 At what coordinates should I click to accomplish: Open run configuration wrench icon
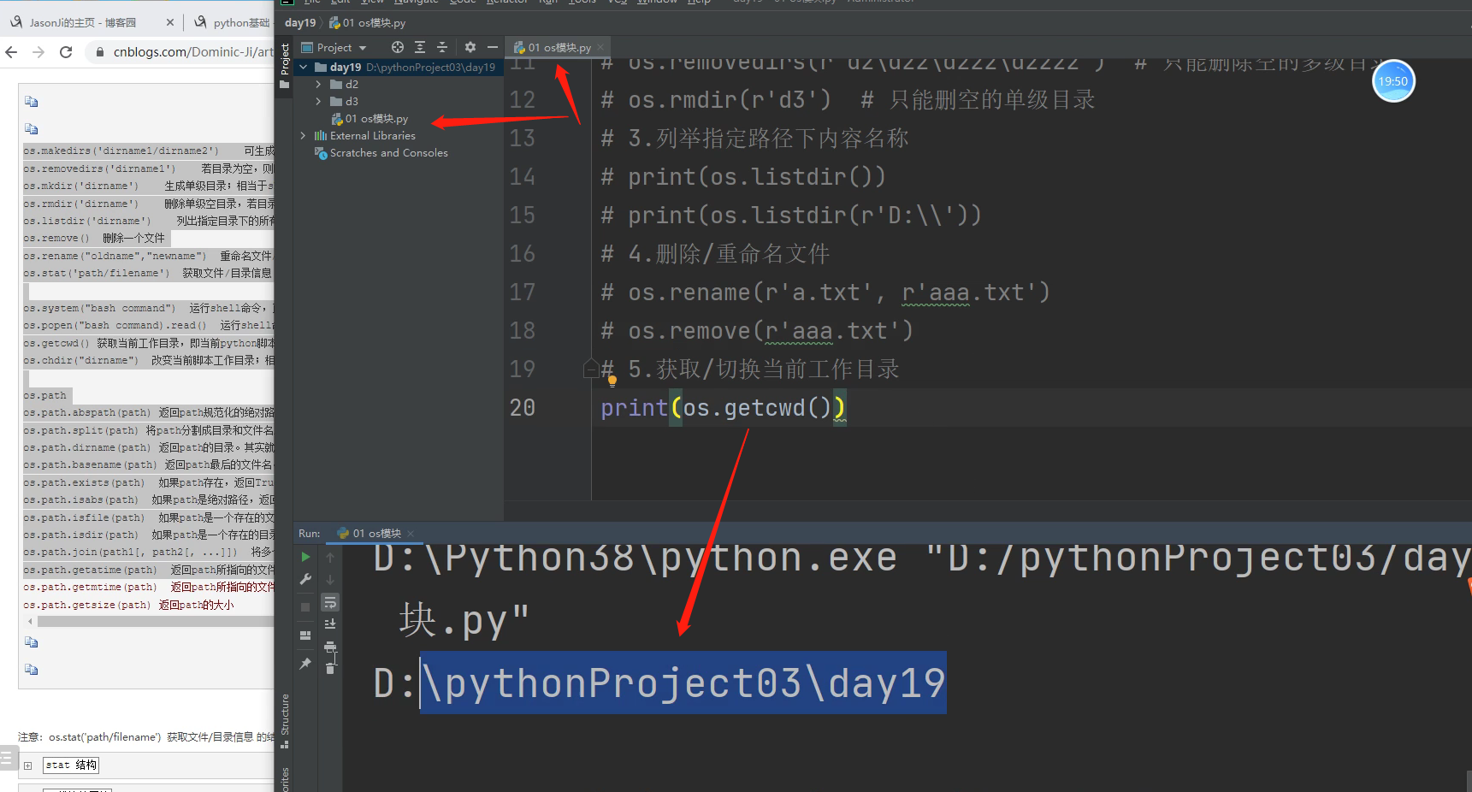point(305,579)
